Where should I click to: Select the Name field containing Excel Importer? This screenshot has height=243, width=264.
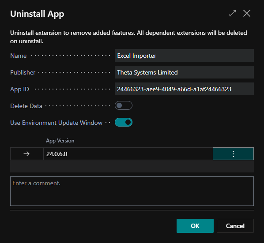pos(184,56)
